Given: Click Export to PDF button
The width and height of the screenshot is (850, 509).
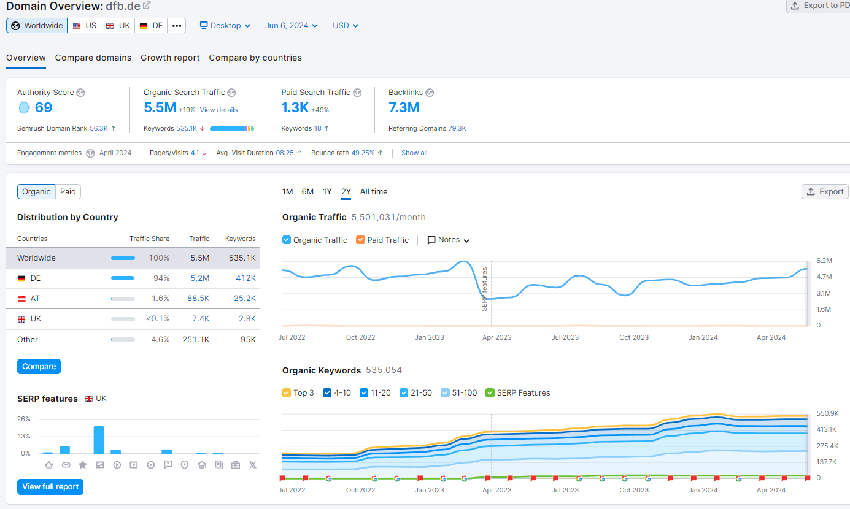Looking at the screenshot, I should coord(819,6).
